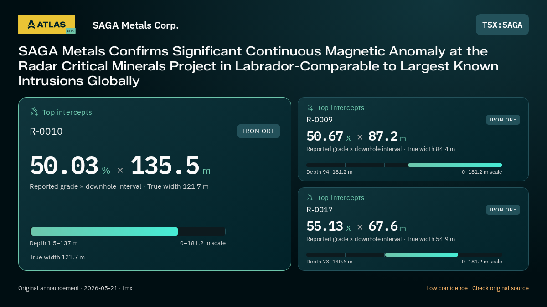This screenshot has width=547, height=307.
Task: Click description with 'True width 54.9 m'
Action: click(x=381, y=239)
